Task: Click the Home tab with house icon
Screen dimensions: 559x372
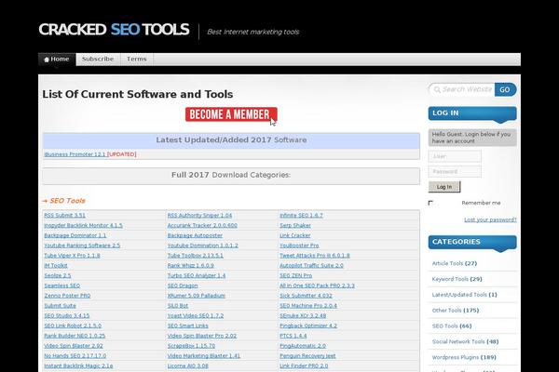Action: pyautogui.click(x=57, y=60)
